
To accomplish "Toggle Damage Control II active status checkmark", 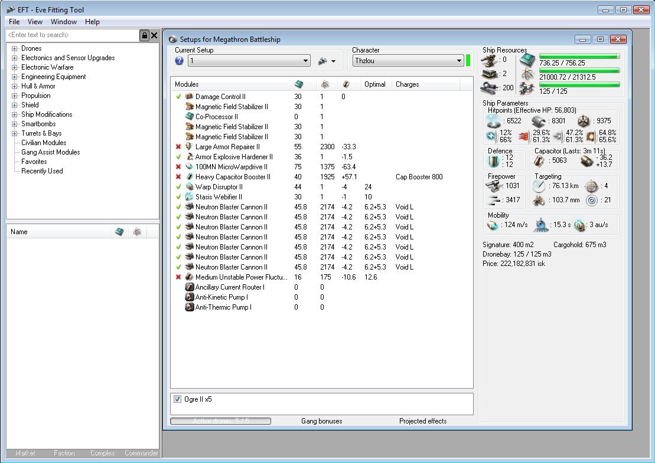I will (x=178, y=96).
